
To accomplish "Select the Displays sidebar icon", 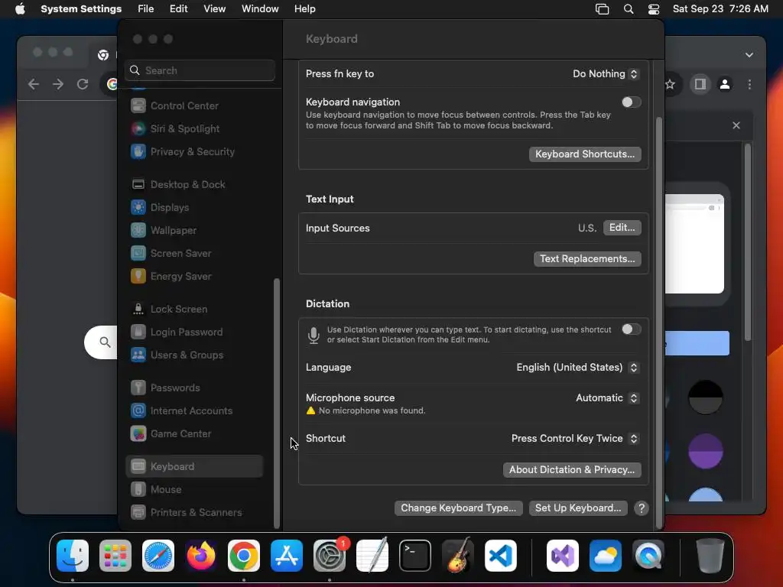I will click(x=138, y=208).
